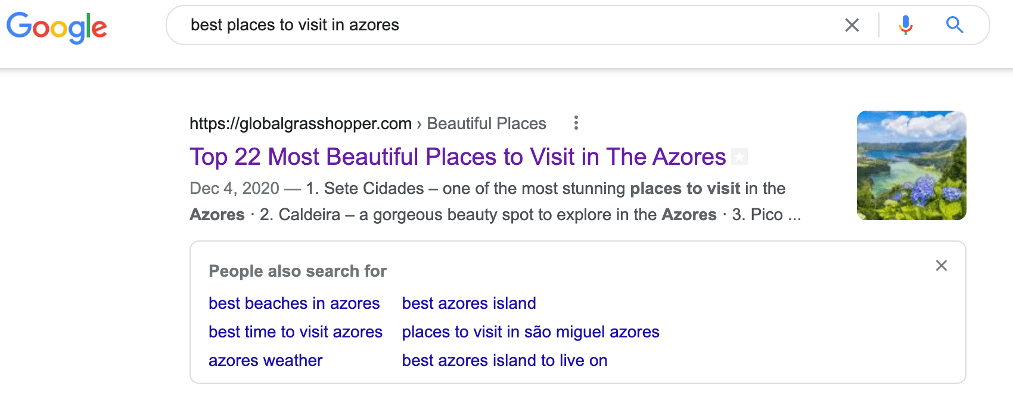Activate voice search with the microphone icon

tap(905, 25)
